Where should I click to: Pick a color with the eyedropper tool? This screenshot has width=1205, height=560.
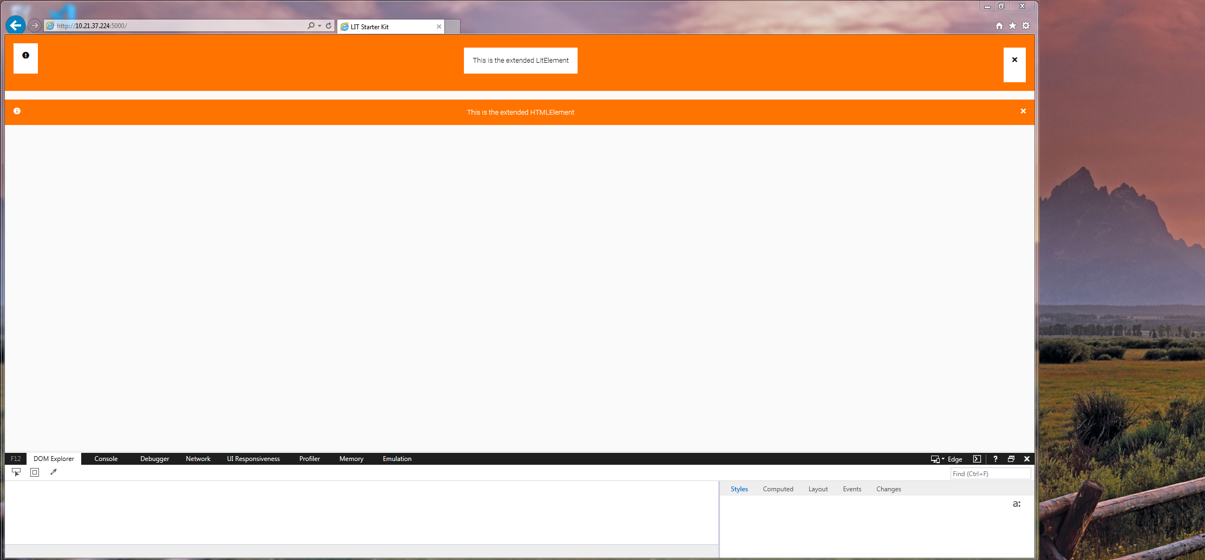pyautogui.click(x=54, y=472)
